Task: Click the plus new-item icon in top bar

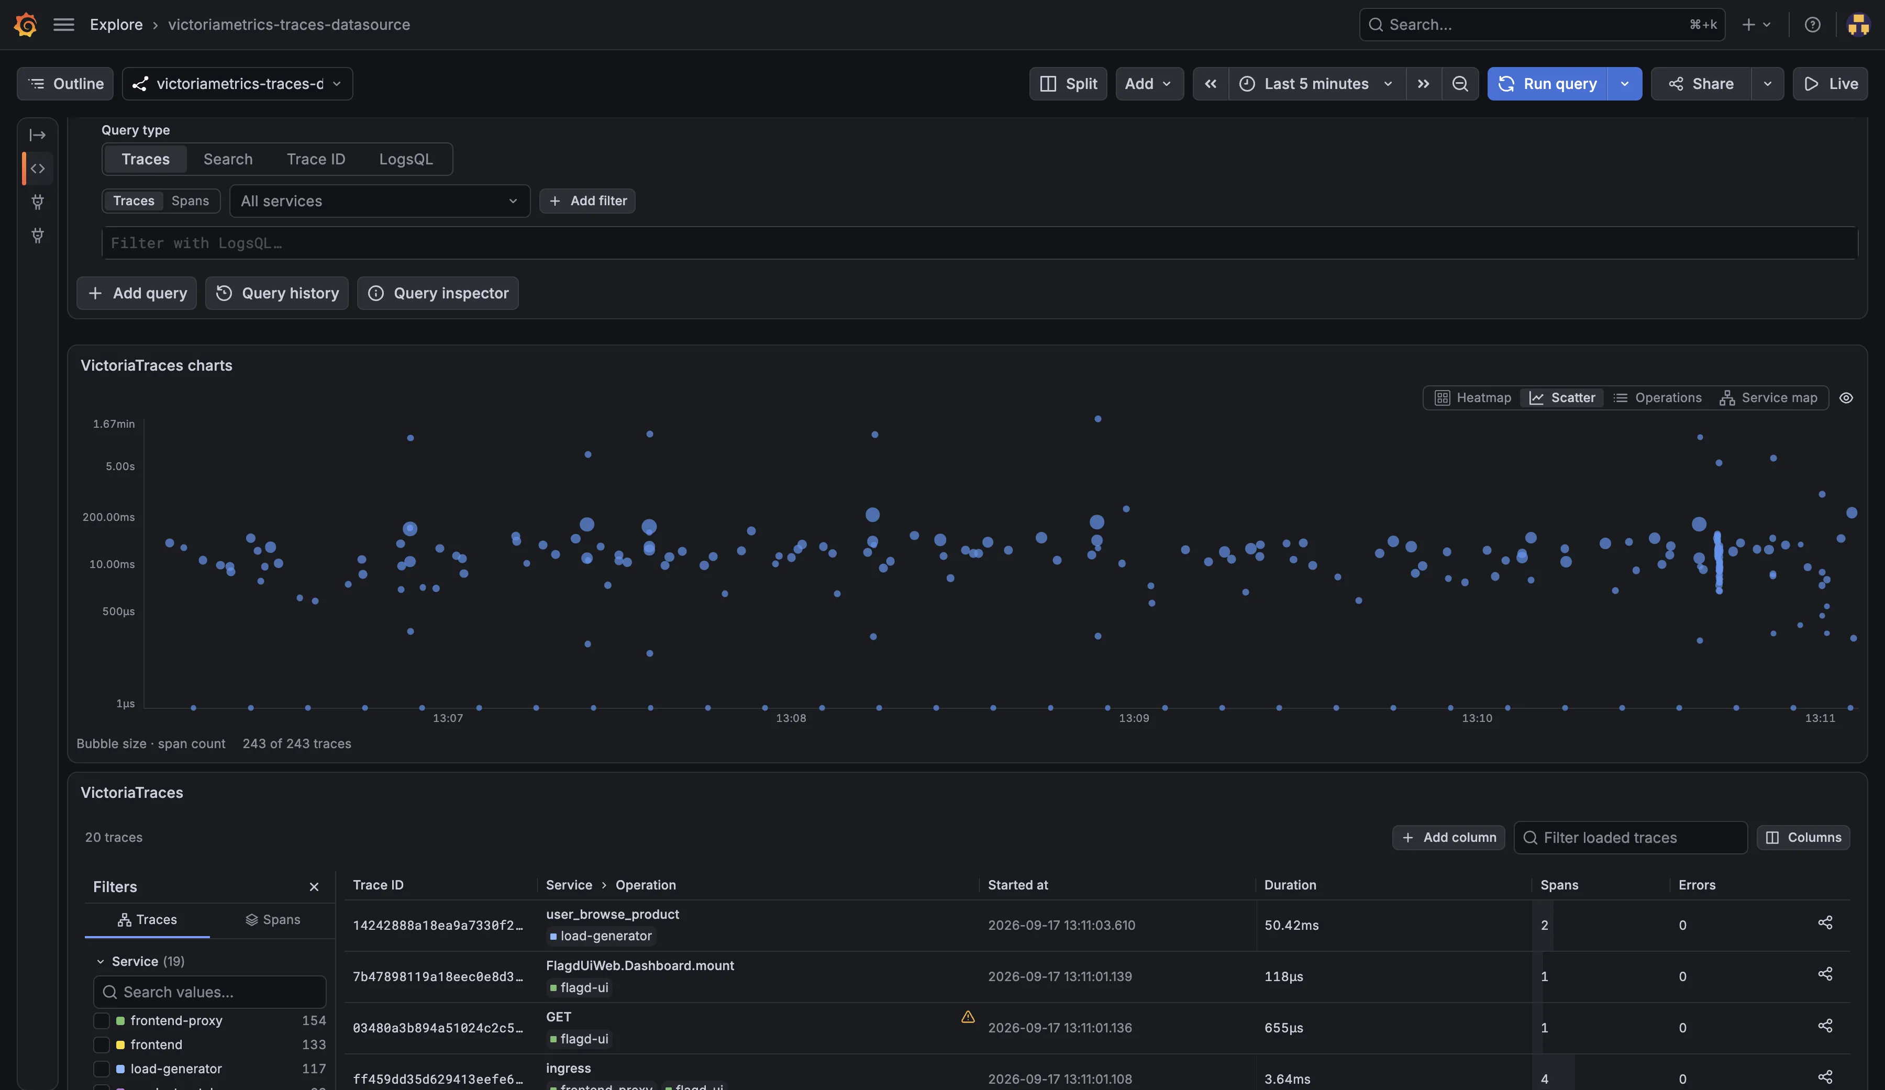Action: point(1756,25)
